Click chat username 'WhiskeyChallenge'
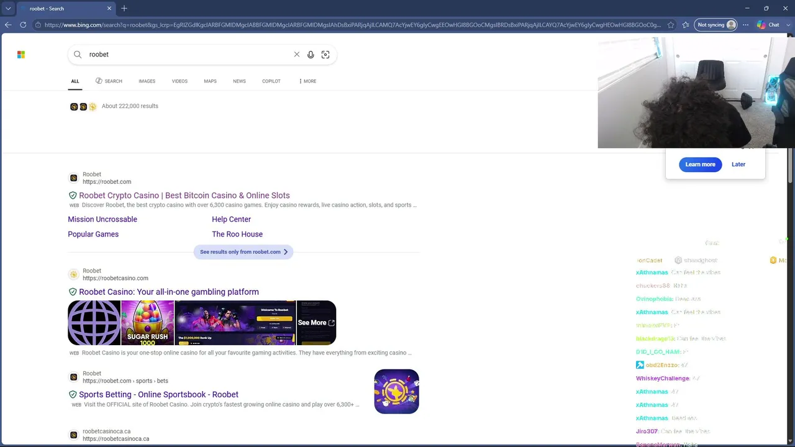The height and width of the screenshot is (447, 795). point(663,379)
